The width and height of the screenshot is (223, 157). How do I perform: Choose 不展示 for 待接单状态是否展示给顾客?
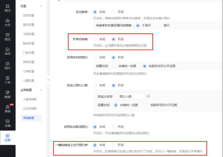(x=138, y=25)
